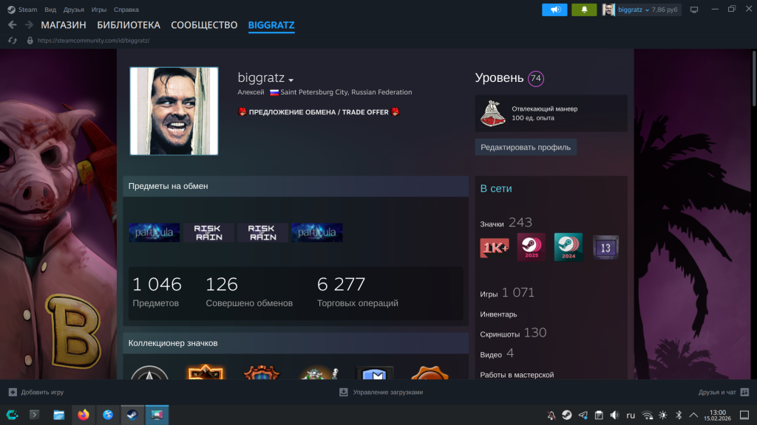757x425 pixels.
Task: Click the level 13 badge icon
Action: point(605,248)
